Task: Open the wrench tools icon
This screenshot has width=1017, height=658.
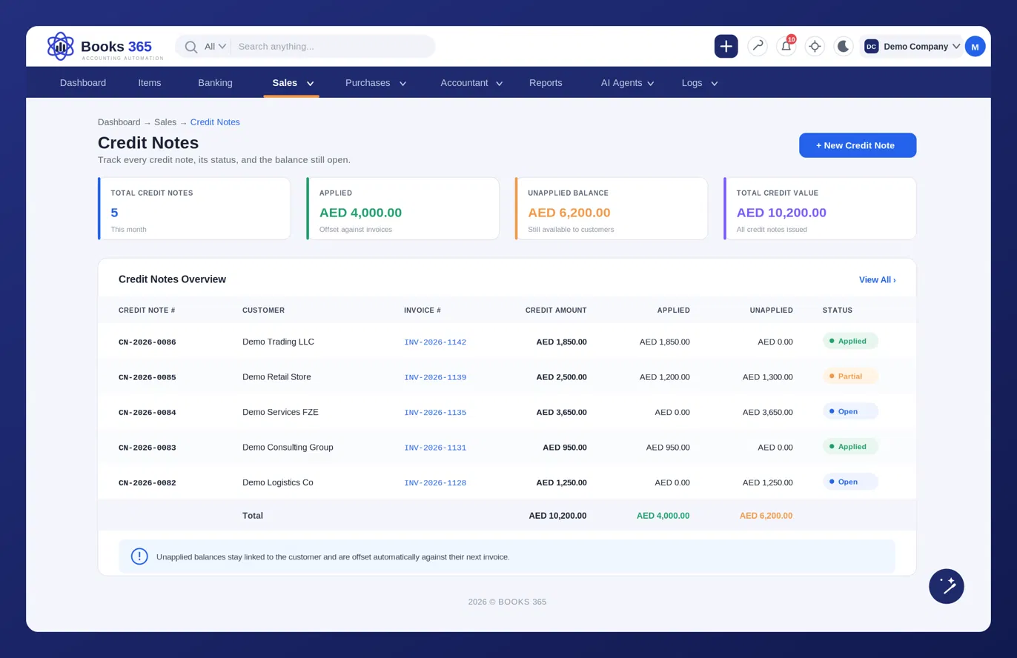Action: [x=757, y=46]
